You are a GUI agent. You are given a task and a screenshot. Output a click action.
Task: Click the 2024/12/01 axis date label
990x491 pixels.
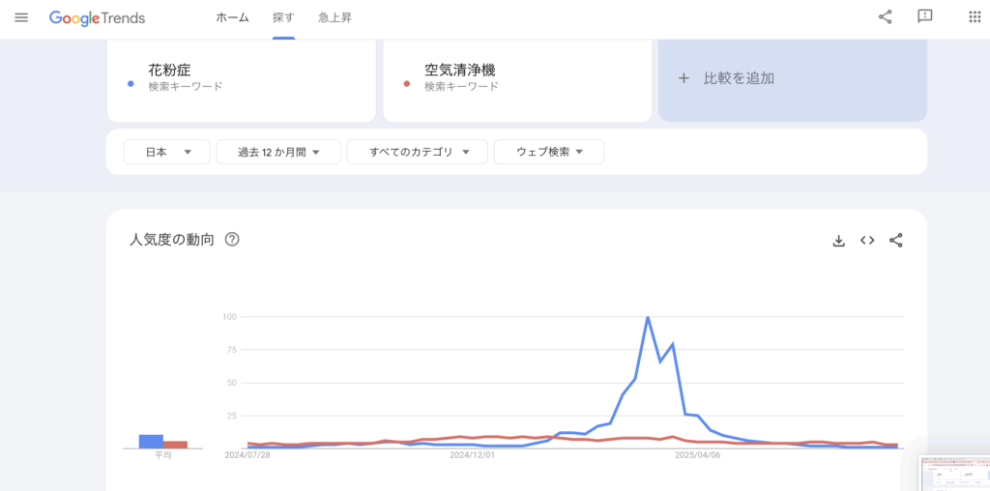tap(472, 454)
